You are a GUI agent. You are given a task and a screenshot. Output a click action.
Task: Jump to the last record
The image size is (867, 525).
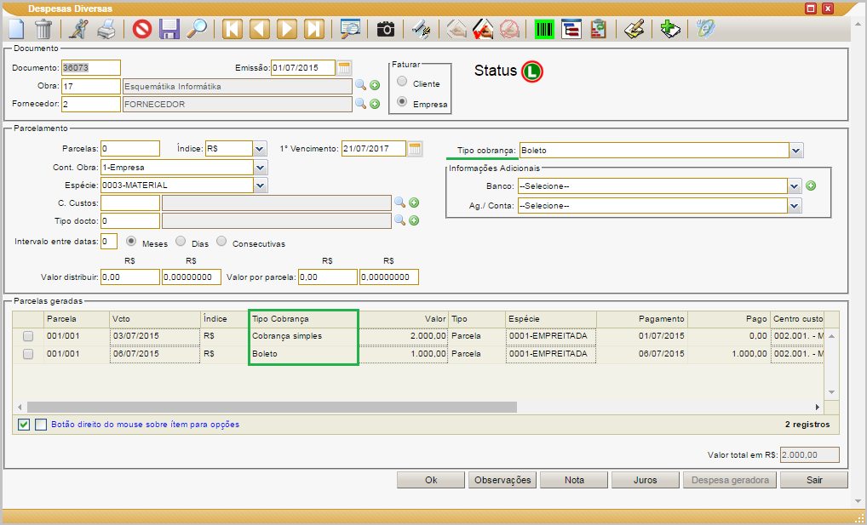pos(314,29)
